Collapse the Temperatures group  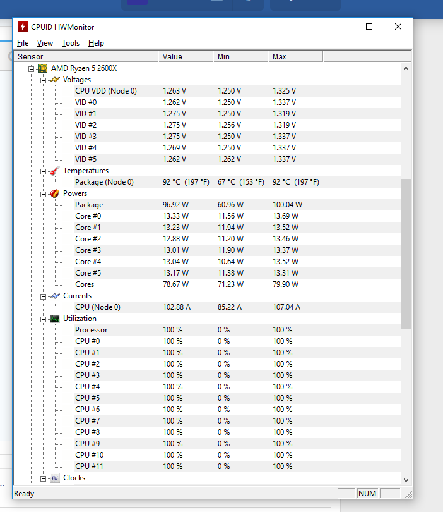click(43, 171)
